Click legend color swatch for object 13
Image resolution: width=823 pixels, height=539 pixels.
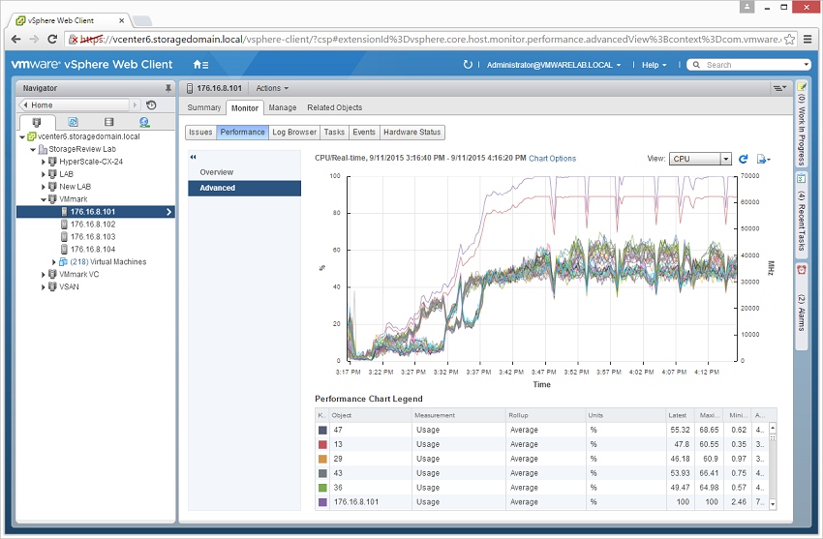(x=322, y=444)
